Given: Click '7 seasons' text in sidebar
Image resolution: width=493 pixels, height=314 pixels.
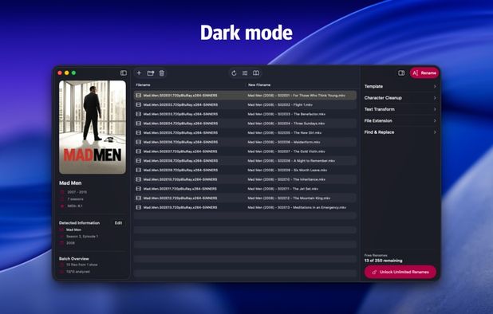Looking at the screenshot, I should pos(76,199).
